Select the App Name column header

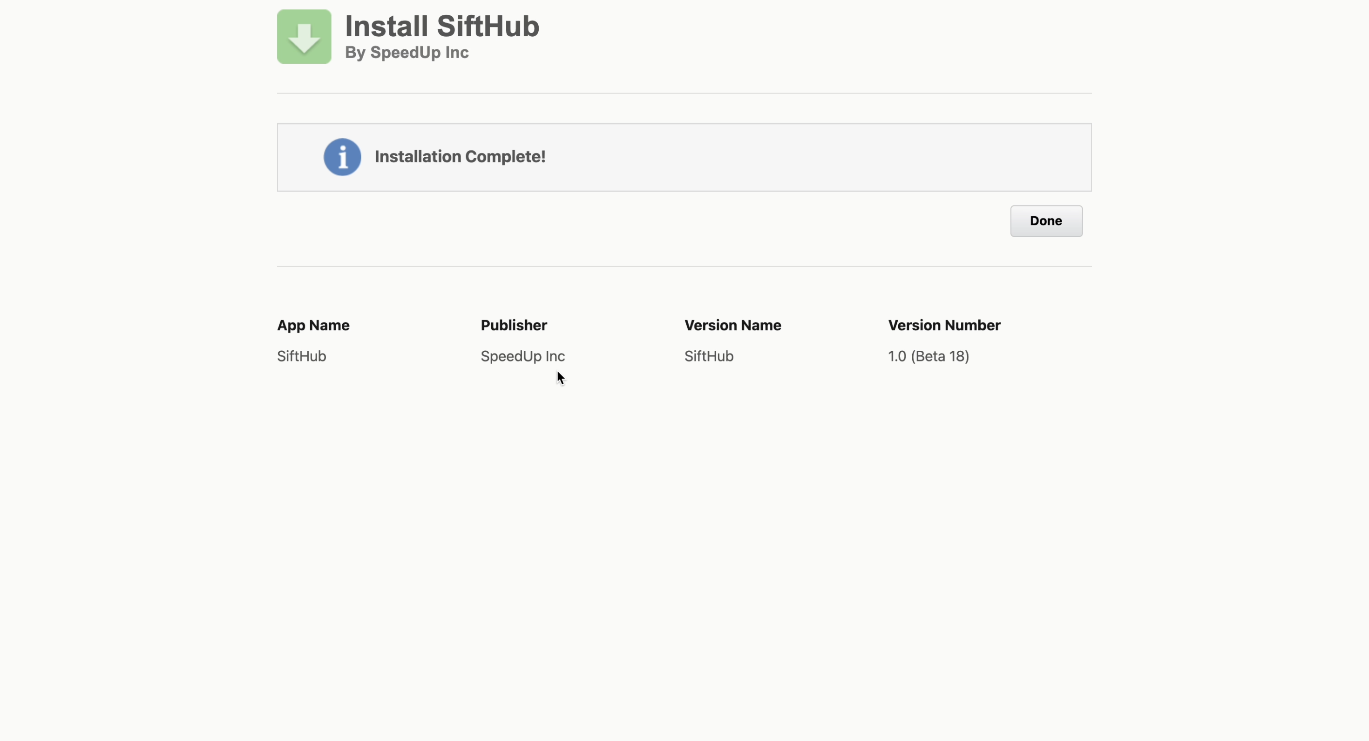(x=313, y=326)
